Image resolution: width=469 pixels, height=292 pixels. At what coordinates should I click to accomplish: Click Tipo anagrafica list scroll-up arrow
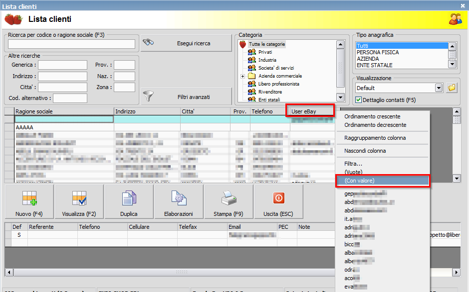452,46
